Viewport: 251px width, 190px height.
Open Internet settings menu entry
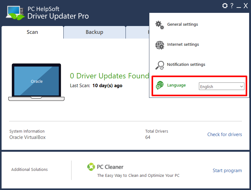coord(183,44)
